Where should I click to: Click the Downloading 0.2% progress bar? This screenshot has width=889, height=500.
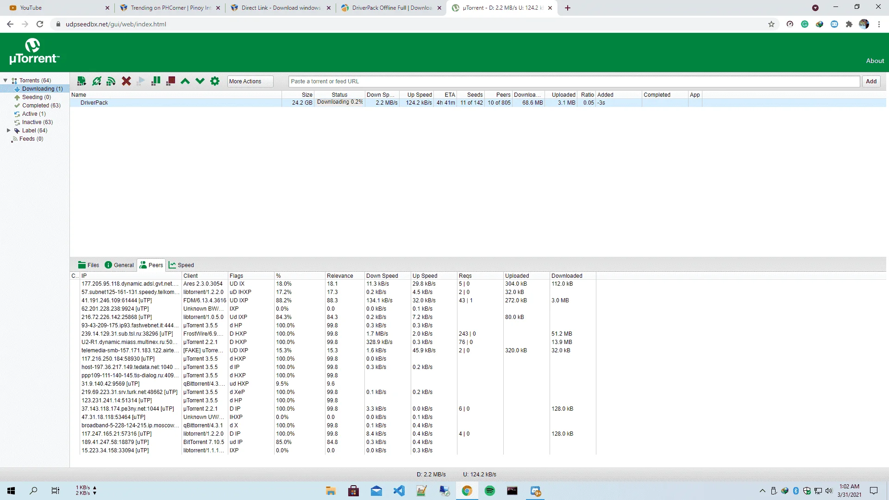tap(339, 102)
